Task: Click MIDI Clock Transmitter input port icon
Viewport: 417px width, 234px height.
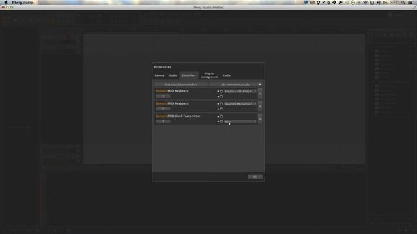Action: point(220,116)
